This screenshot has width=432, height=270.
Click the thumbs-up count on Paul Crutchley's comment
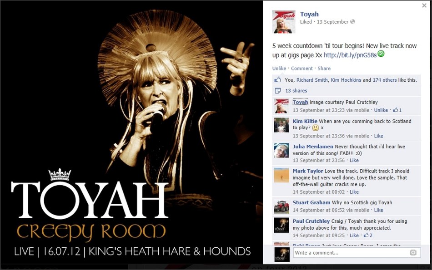coord(368,236)
